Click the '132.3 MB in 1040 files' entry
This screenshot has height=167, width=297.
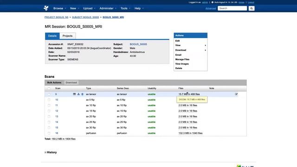190,133
